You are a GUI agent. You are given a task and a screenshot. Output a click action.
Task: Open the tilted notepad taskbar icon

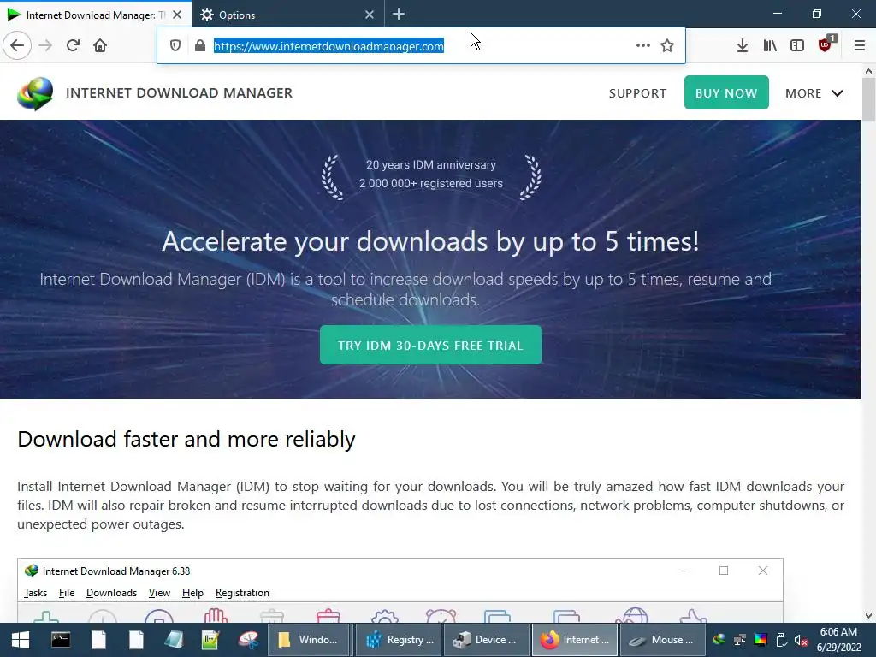174,640
